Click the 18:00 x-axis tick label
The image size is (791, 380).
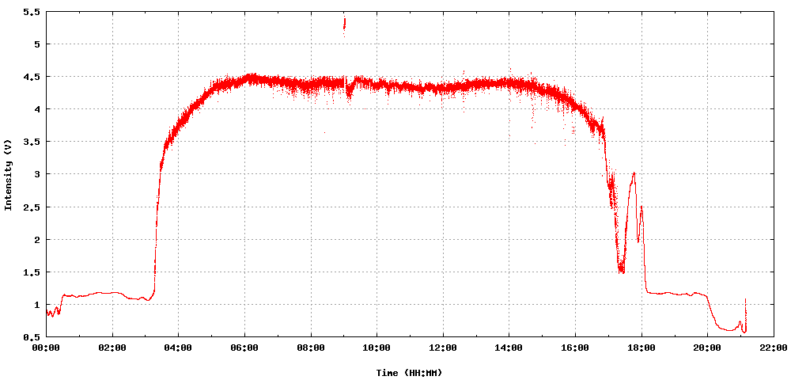(x=642, y=348)
